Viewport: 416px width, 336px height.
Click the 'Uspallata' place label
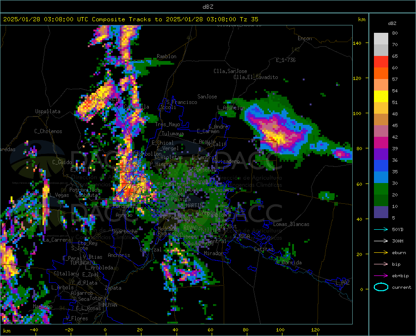(x=48, y=111)
